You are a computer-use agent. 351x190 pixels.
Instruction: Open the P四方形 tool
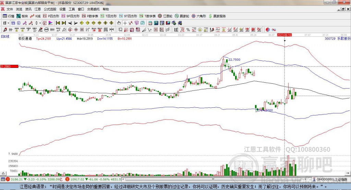pos(51,16)
